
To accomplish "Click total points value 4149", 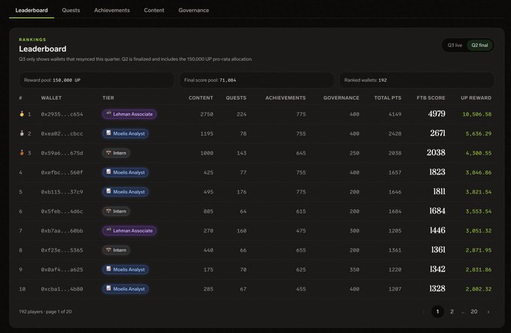I will [x=395, y=114].
